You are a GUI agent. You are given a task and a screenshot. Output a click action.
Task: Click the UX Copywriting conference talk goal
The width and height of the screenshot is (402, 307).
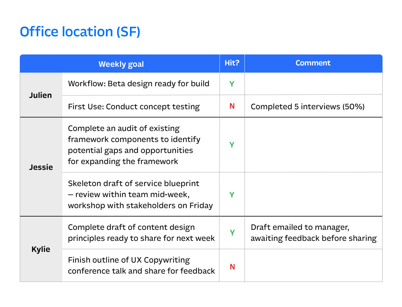(141, 266)
